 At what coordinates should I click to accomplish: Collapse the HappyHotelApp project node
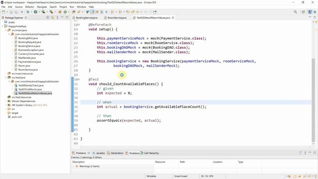coord(2,26)
